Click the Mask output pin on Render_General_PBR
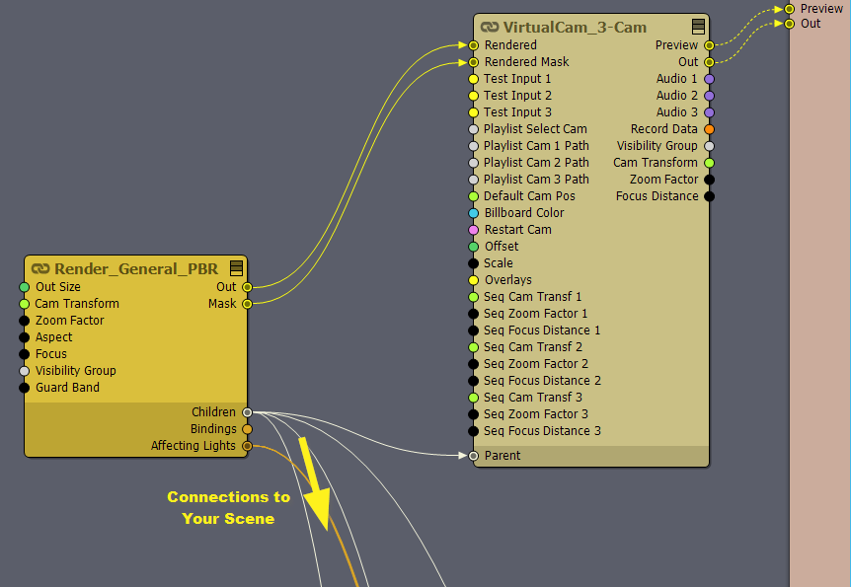The height and width of the screenshot is (587, 851). pos(247,304)
